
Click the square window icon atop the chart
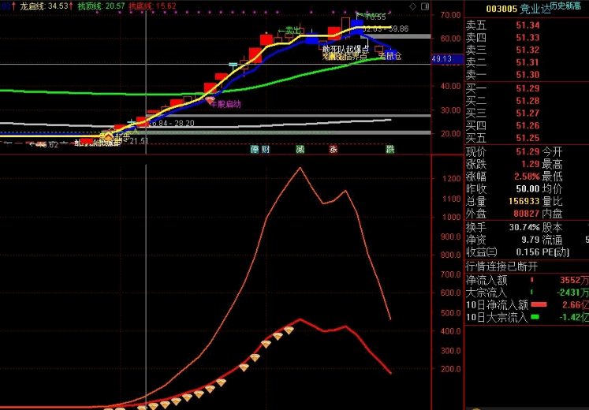click(425, 6)
